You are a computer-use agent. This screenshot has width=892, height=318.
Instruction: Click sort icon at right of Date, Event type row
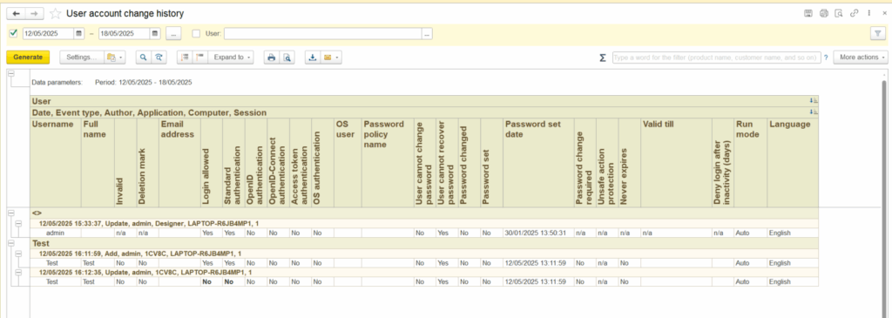click(814, 112)
